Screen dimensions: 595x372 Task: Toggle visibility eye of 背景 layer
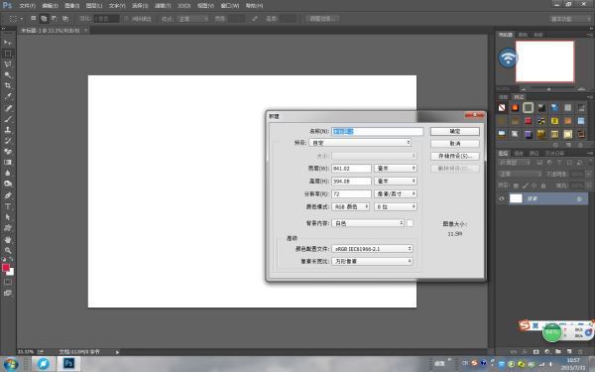(502, 198)
